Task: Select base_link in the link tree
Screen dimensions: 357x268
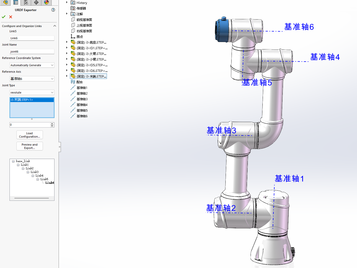Action: click(x=23, y=161)
